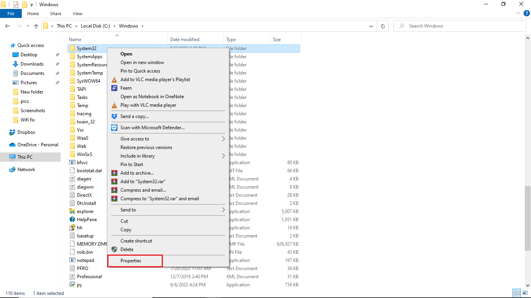Open the File ribbon tab
This screenshot has height=298, width=531.
pyautogui.click(x=11, y=14)
